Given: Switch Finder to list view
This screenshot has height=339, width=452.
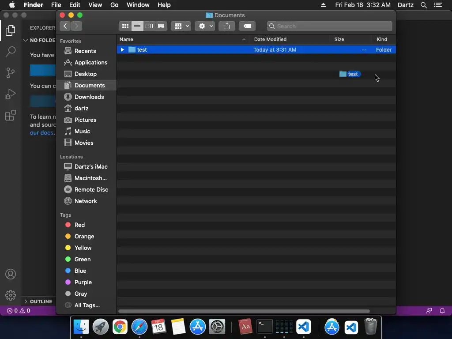Looking at the screenshot, I should pos(137,26).
